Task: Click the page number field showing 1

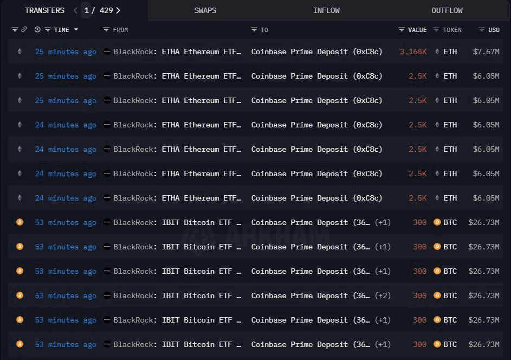Action: click(86, 10)
